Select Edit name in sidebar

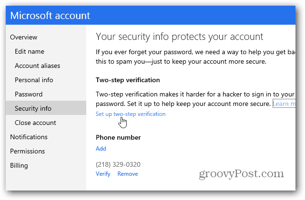(30, 51)
